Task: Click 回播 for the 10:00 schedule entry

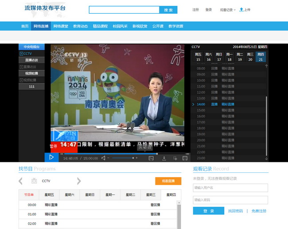Action: click(x=214, y=80)
